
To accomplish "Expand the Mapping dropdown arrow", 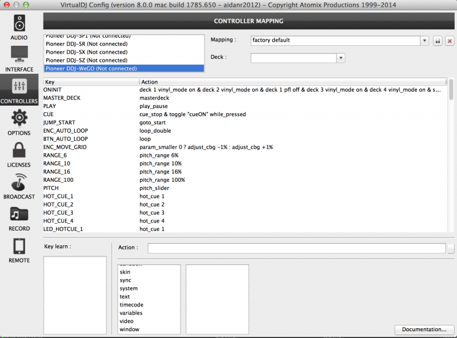I will [424, 41].
